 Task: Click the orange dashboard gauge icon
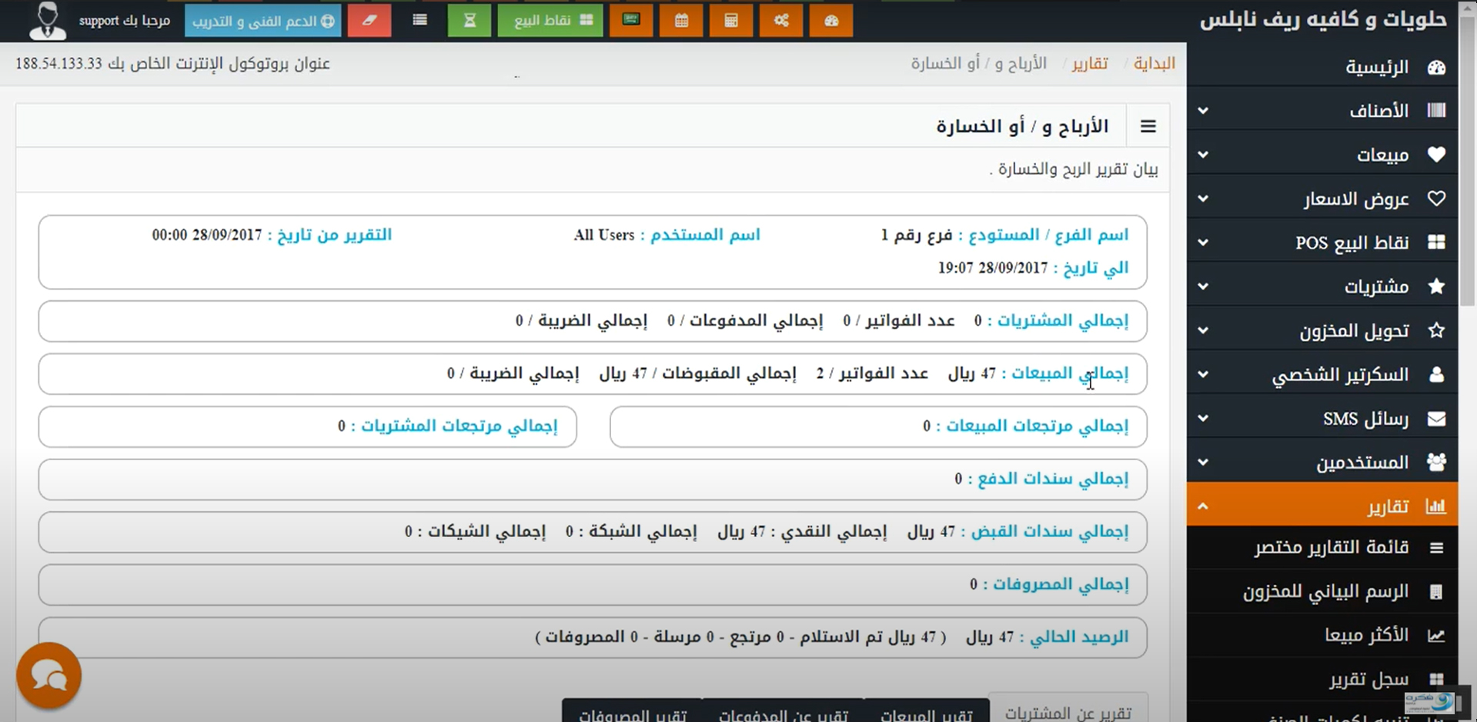[831, 21]
